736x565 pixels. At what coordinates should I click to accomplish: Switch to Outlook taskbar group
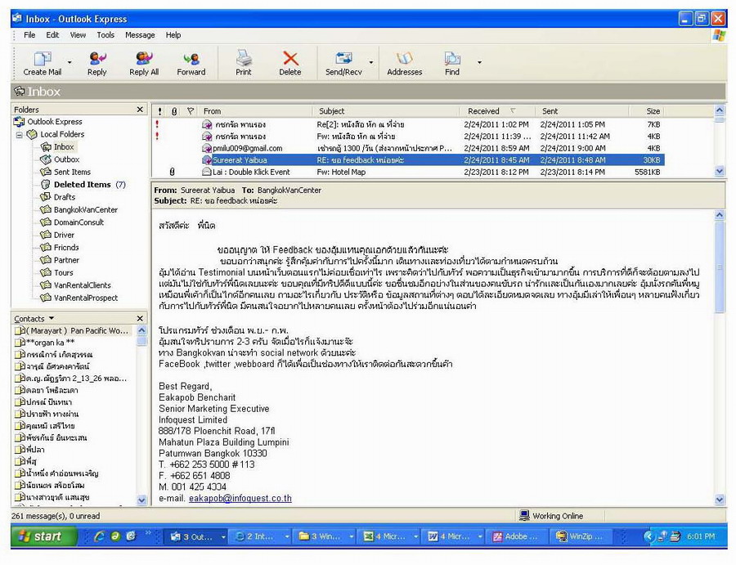tap(197, 536)
